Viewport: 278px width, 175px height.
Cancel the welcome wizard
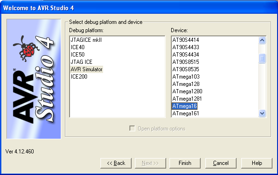[221, 163]
